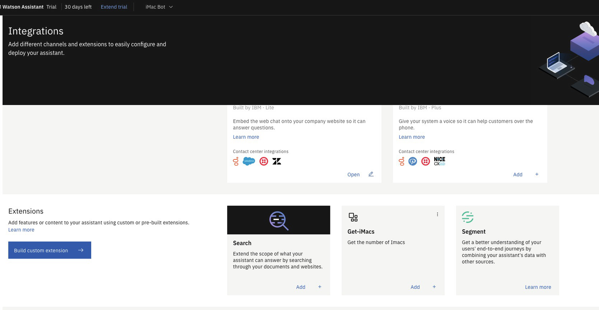599x310 pixels.
Task: Click the Get-iMacs extension tile icon
Action: (x=353, y=217)
